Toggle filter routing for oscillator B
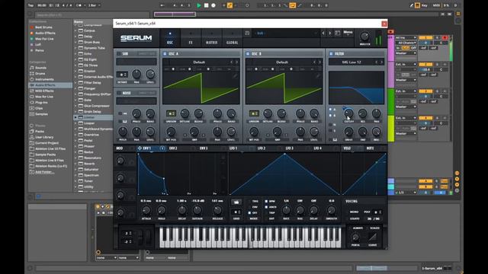Image resolution: width=488 pixels, height=274 pixels. [330, 116]
